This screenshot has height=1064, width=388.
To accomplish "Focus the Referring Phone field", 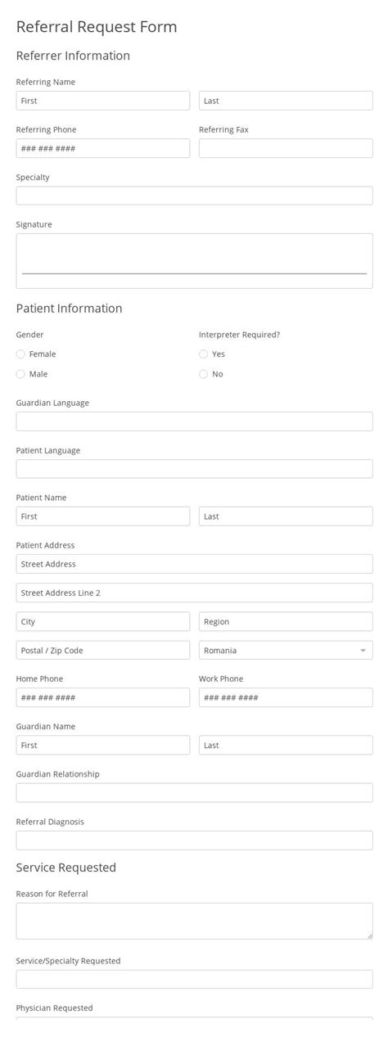I will (103, 148).
